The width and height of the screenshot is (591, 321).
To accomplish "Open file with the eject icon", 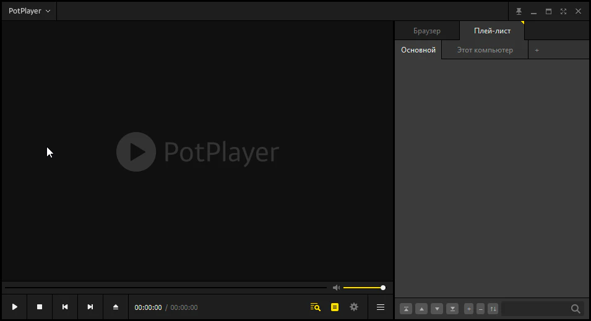I will [116, 307].
